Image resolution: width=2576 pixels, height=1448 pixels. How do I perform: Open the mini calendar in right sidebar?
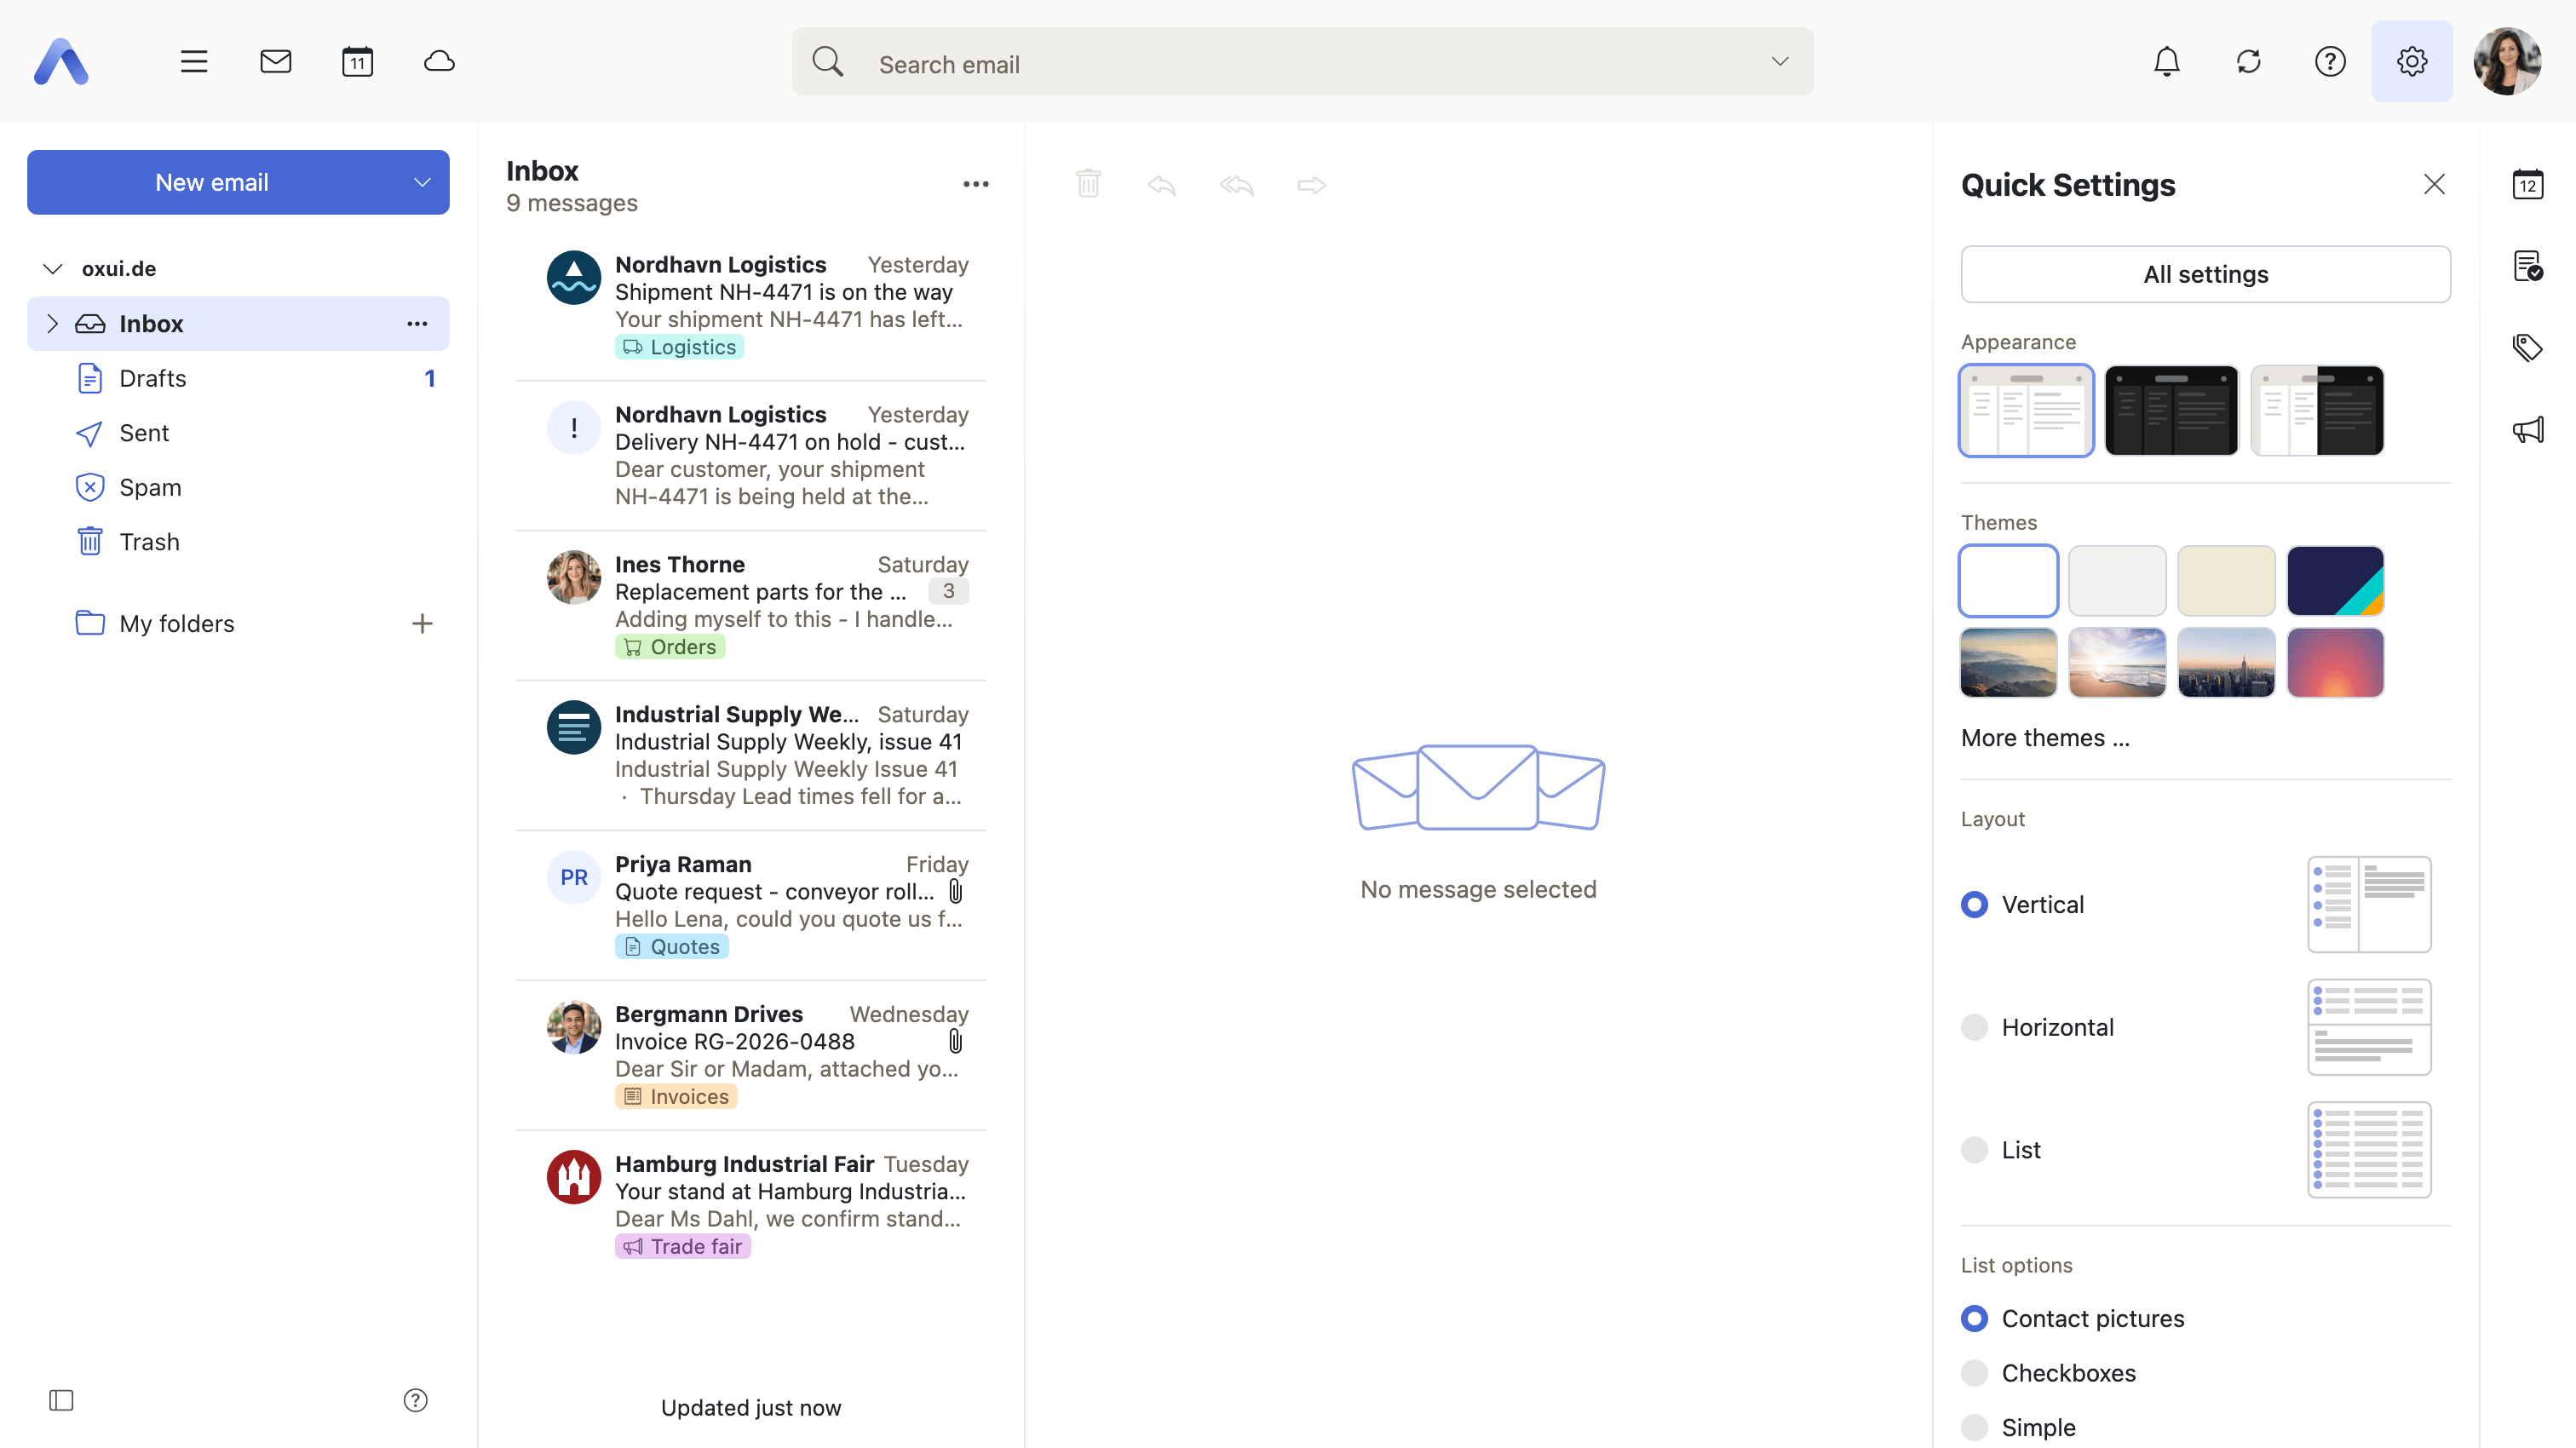2527,184
